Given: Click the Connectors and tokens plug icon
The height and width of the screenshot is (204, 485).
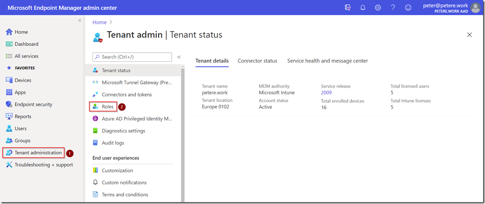Looking at the screenshot, I should 95,94.
